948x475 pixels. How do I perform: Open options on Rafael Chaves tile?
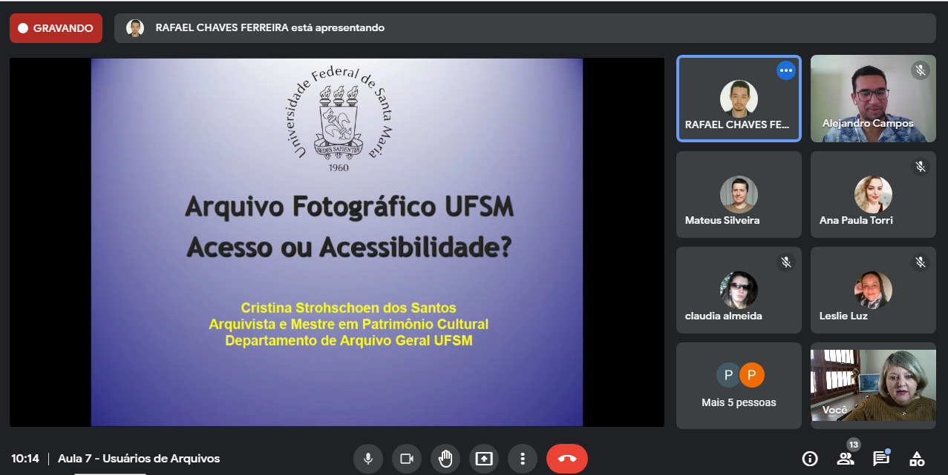coord(785,70)
